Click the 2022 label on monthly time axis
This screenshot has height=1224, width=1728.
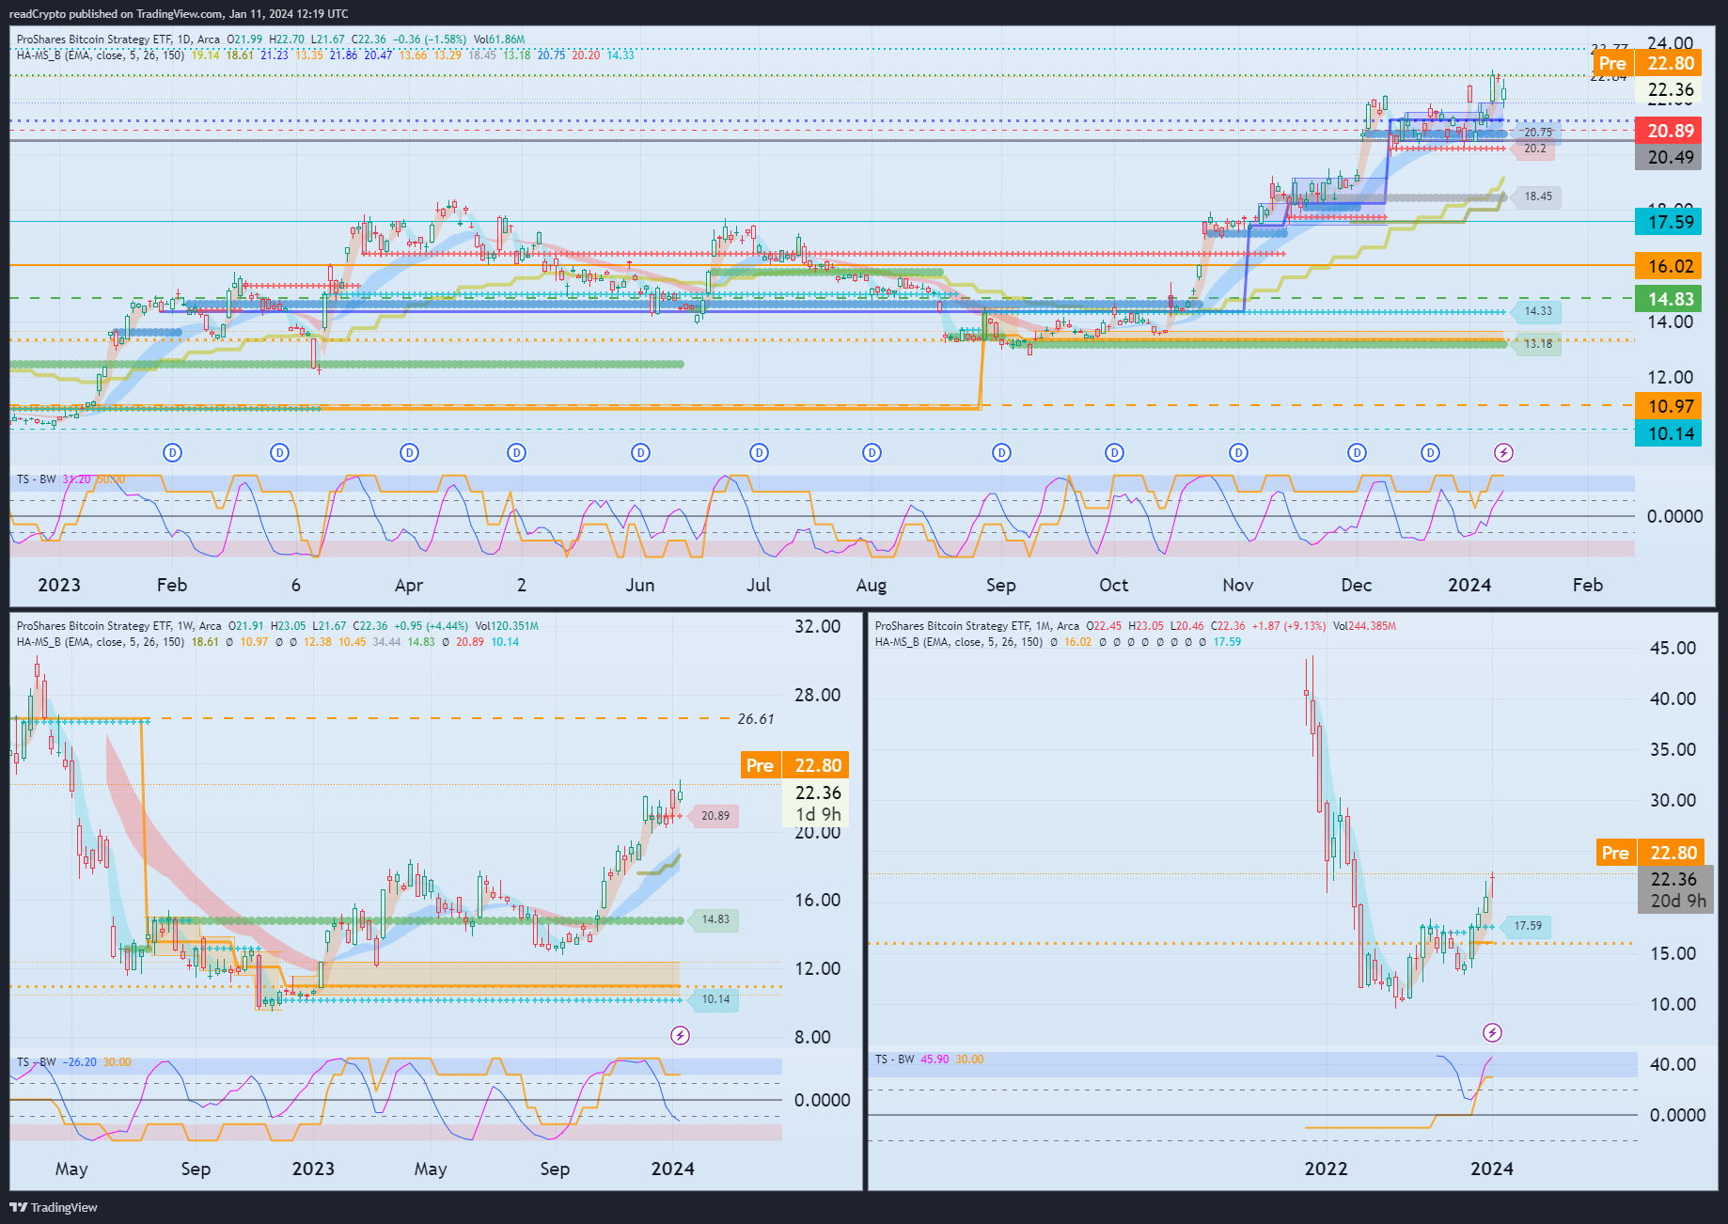(x=1326, y=1169)
